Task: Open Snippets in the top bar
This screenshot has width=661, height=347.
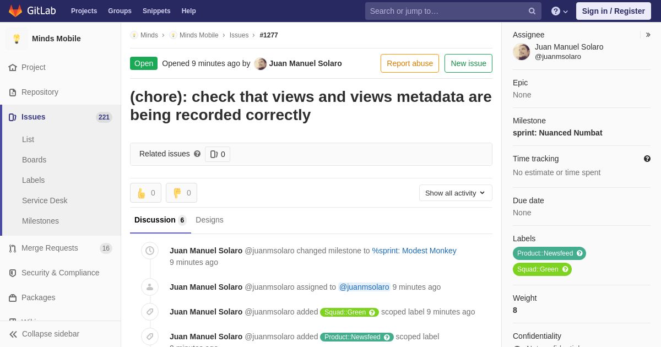Action: (x=156, y=11)
